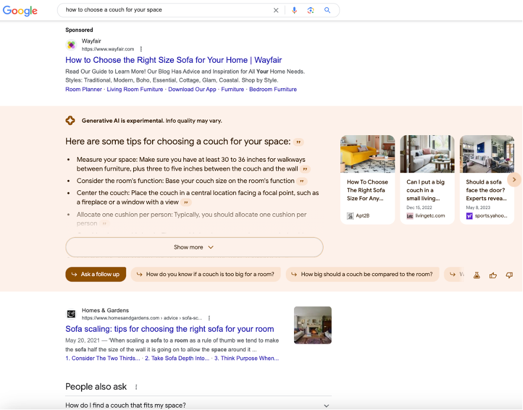Screen dimensions: 523x410
Task: Click the 'May 8, 2023' date
Action: click(478, 207)
